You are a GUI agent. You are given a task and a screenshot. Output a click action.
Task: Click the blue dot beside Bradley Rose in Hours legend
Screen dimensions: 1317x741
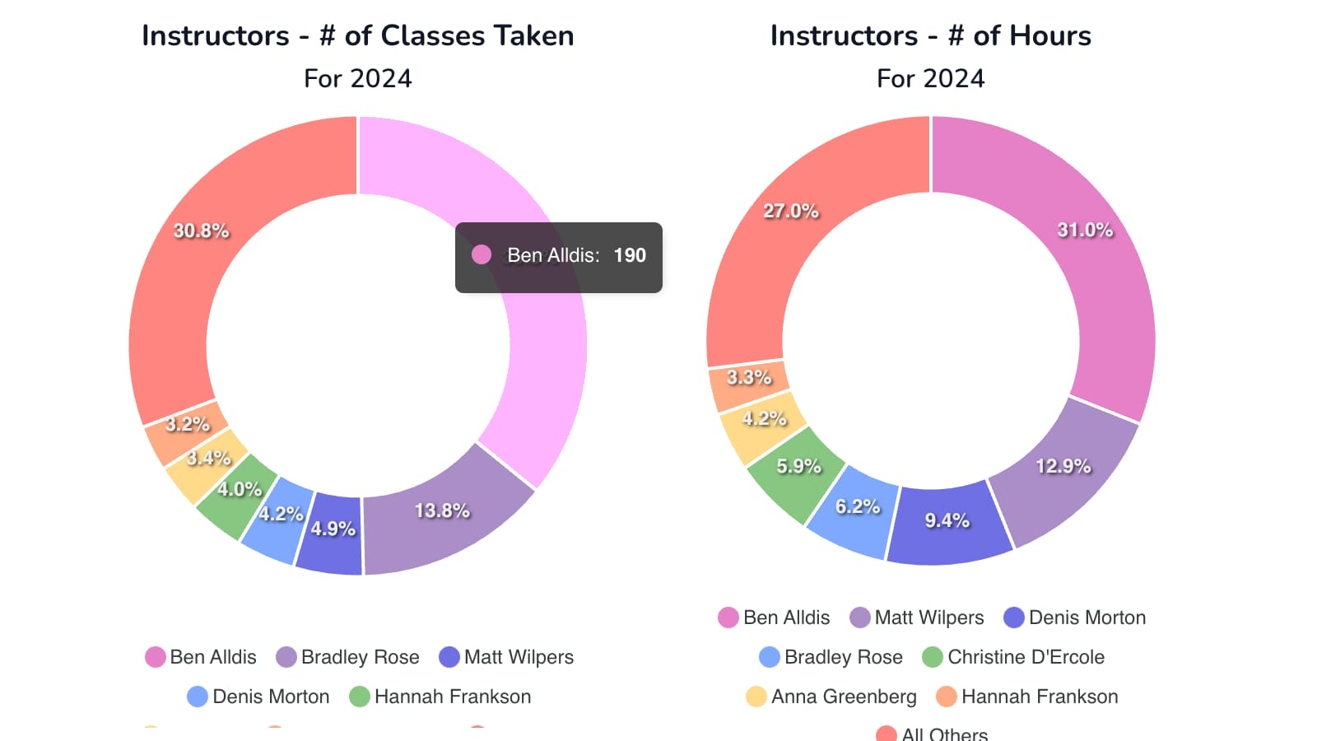pos(770,657)
